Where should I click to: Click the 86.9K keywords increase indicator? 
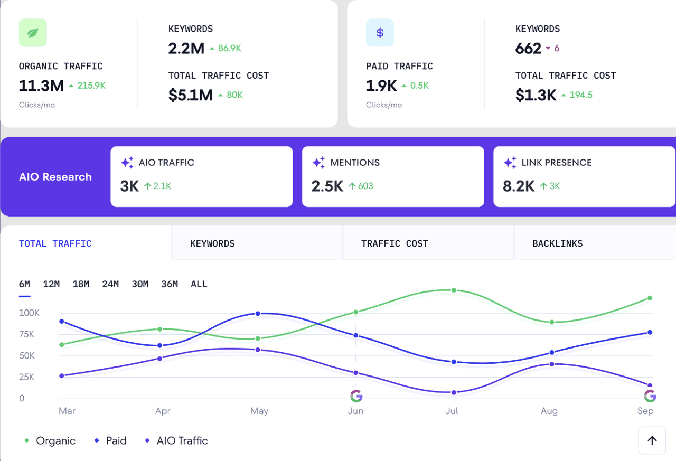click(226, 49)
